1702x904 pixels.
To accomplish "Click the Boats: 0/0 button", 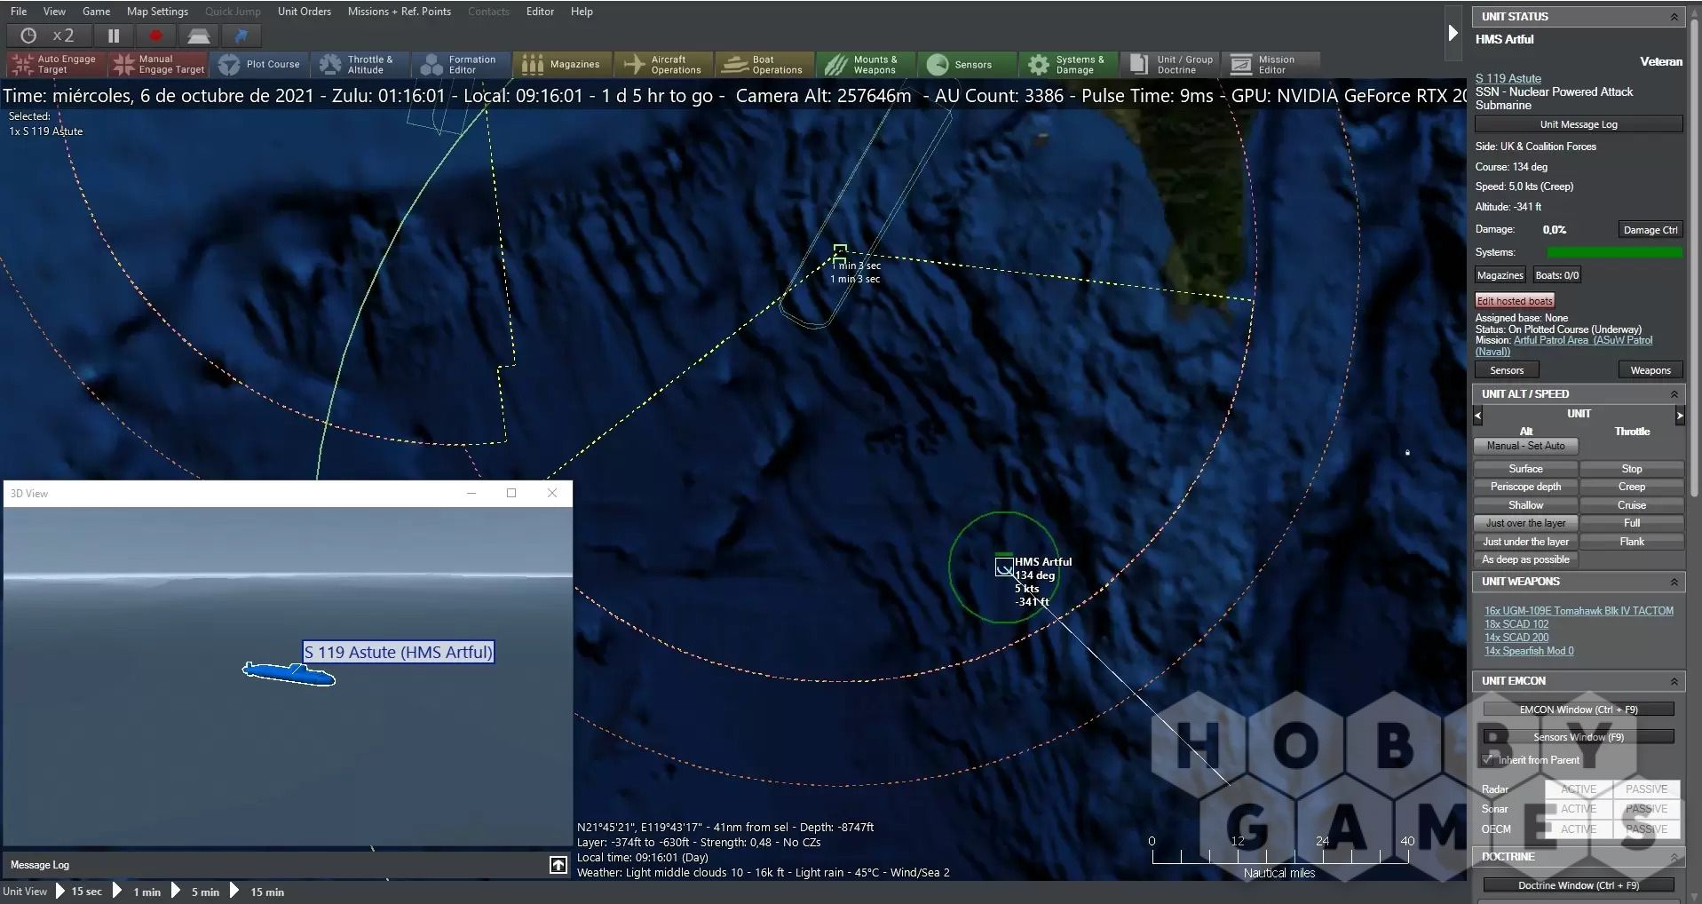I will (x=1556, y=275).
